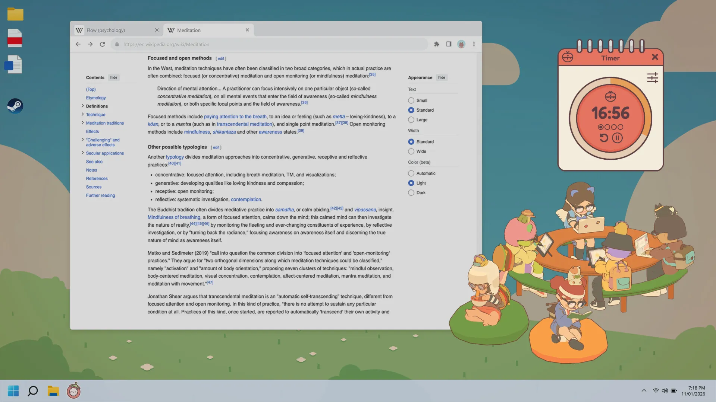This screenshot has height=402, width=716.
Task: Open the timer settings sliders icon
Action: pyautogui.click(x=653, y=78)
